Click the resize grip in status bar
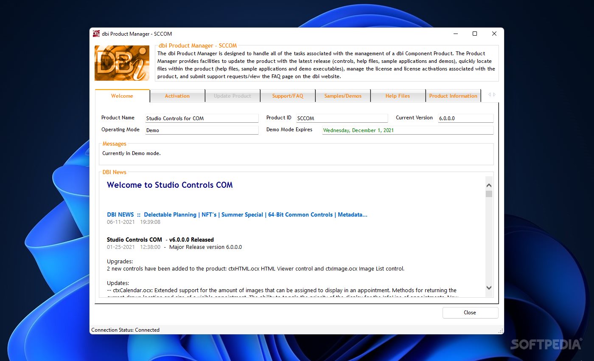594x361 pixels. [501, 331]
